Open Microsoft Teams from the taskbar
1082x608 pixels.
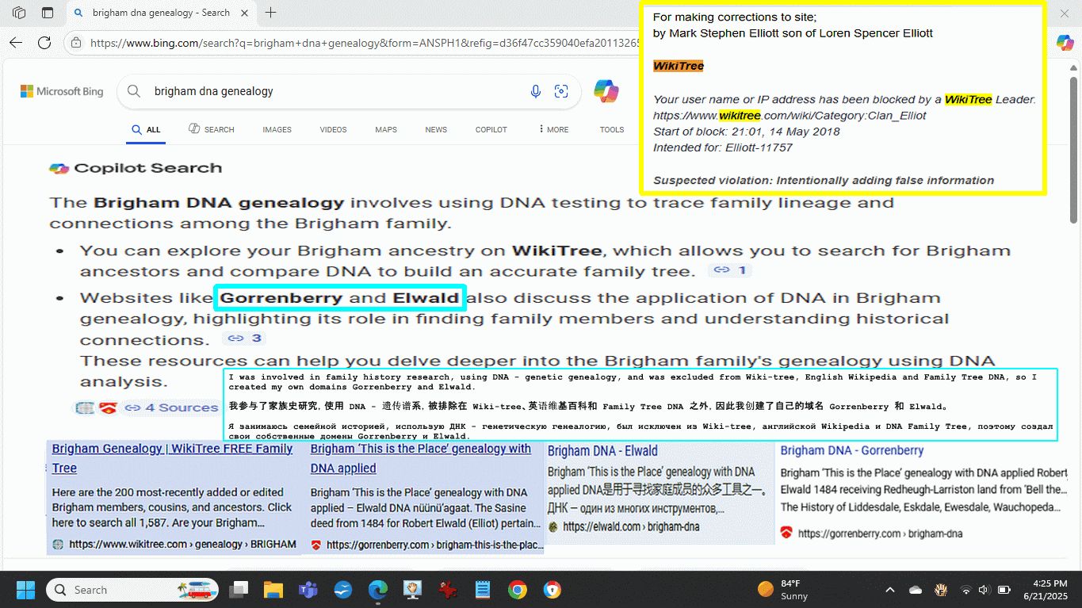[x=307, y=590]
